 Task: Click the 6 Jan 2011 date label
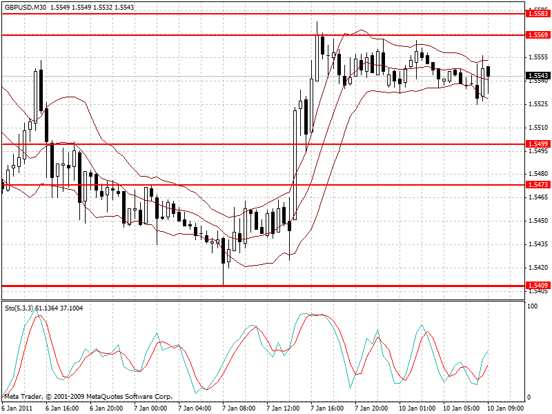click(x=17, y=408)
